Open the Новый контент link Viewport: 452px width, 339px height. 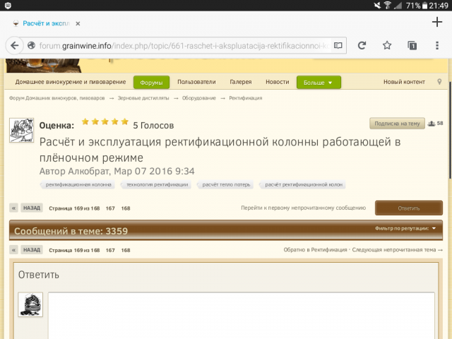point(404,83)
